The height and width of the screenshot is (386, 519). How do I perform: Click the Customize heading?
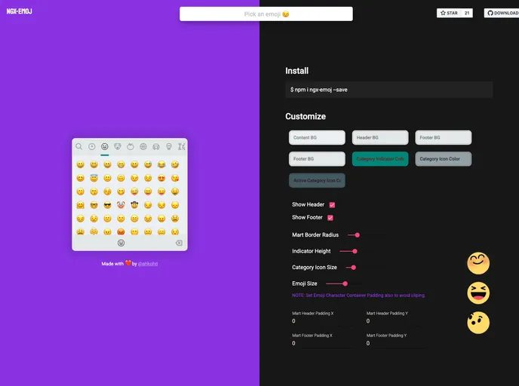pos(306,116)
